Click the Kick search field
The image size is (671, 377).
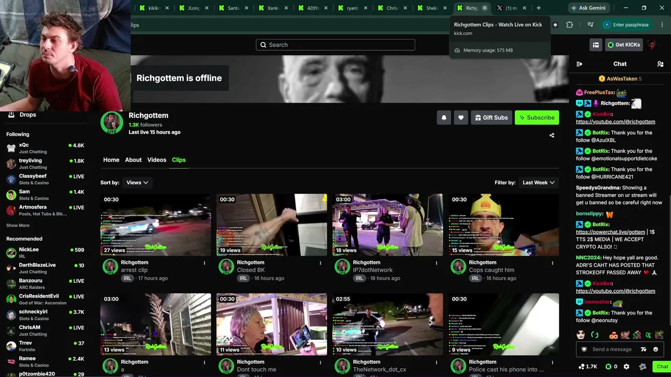[335, 45]
